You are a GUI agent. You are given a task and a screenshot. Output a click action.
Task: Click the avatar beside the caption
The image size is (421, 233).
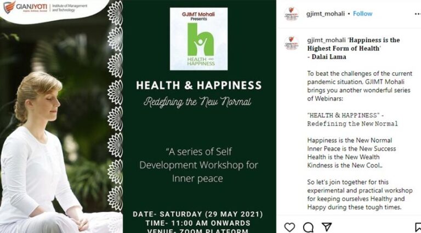coord(291,43)
